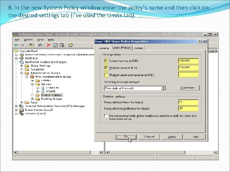Screen dimensions: 230x172
Task: Click the left pane scroll-left arrow
Action: pos(15,152)
